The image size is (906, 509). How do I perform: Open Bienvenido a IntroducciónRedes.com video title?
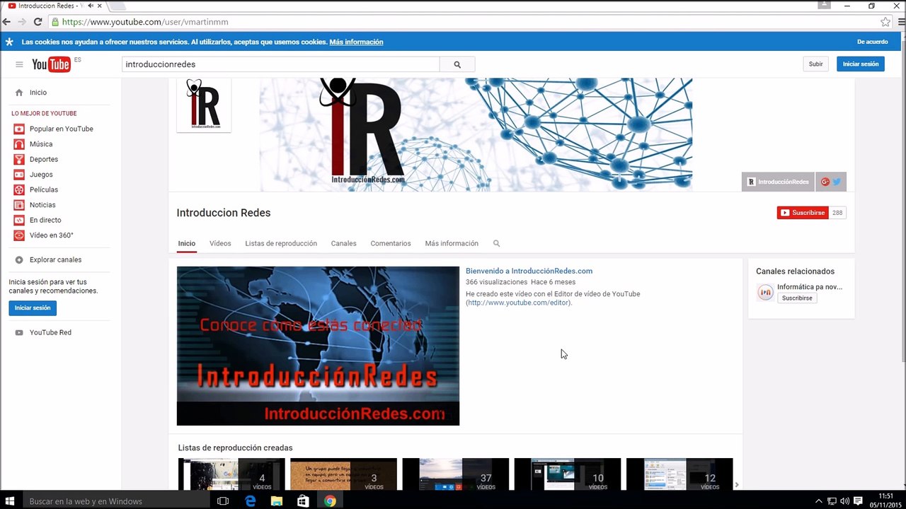point(529,271)
